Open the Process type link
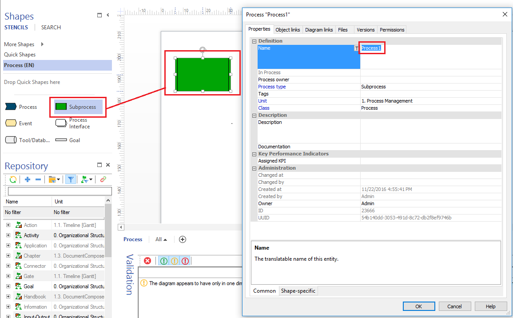The height and width of the screenshot is (318, 513). 272,87
